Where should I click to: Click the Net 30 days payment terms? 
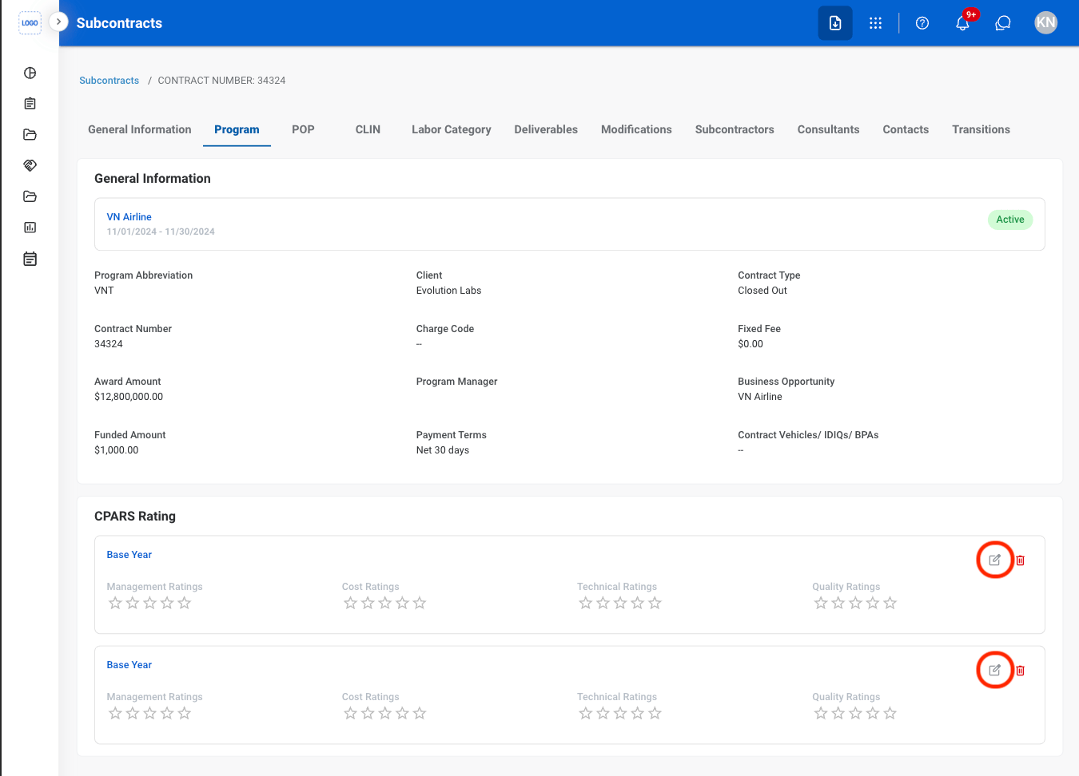443,450
